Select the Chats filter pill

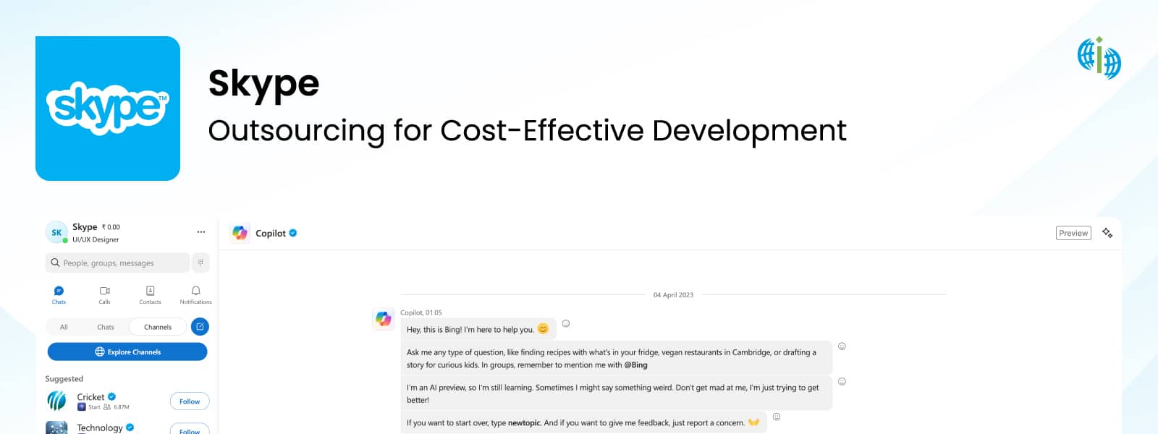[x=106, y=327]
